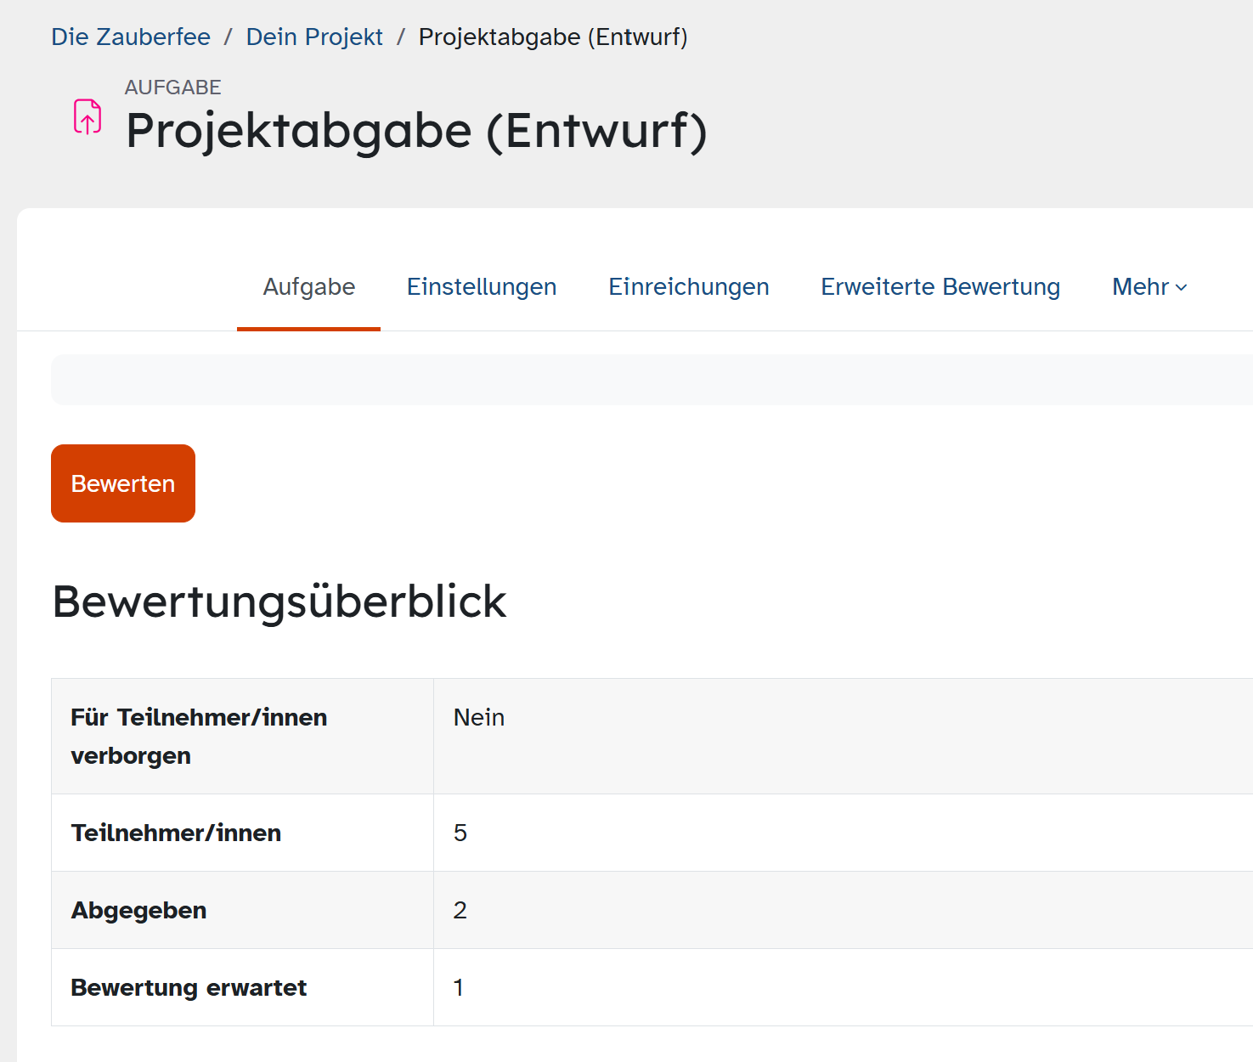Click the Projektabgabe (Entwurf) page heading
This screenshot has width=1253, height=1062.
pyautogui.click(x=416, y=131)
